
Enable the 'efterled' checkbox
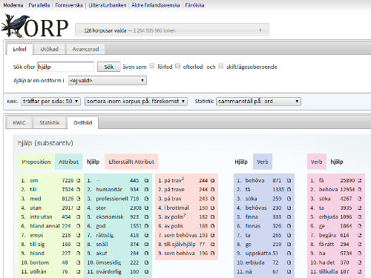click(177, 66)
